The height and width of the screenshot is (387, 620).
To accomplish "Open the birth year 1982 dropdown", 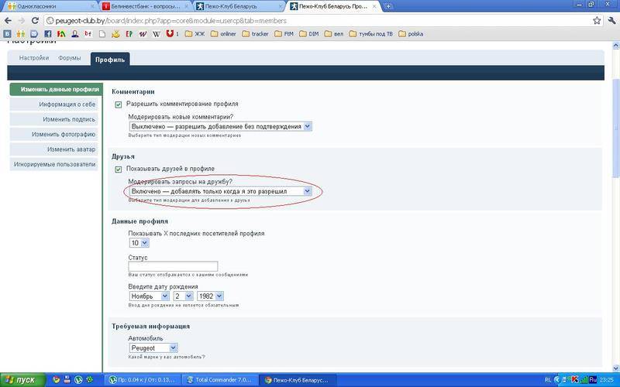I will tap(209, 296).
